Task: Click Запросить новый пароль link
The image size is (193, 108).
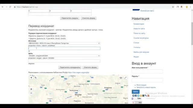Action: point(146,87)
